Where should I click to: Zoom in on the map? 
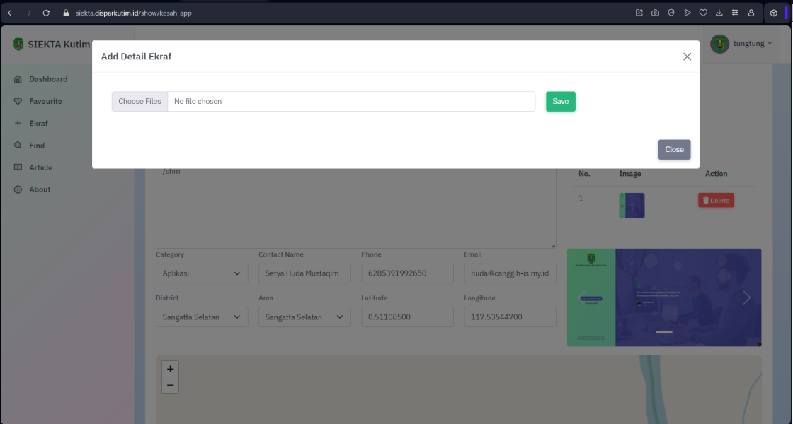[170, 369]
